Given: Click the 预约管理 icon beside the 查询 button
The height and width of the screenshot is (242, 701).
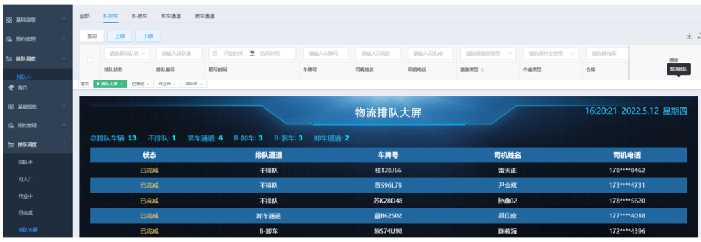Looking at the screenshot, I should 9,39.
